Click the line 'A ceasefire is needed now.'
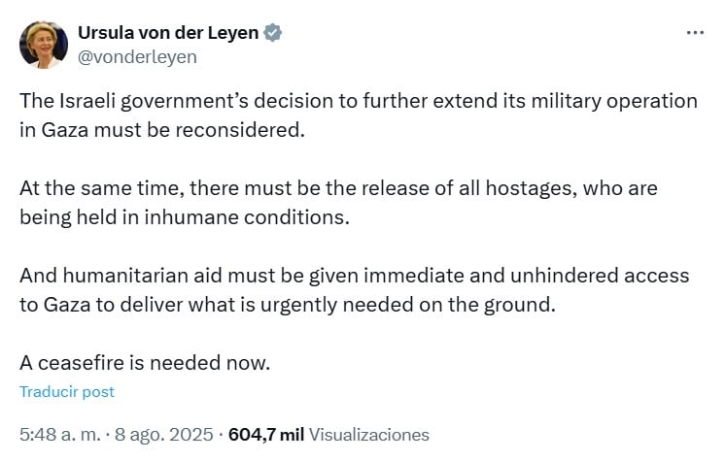The height and width of the screenshot is (461, 726). (x=145, y=363)
